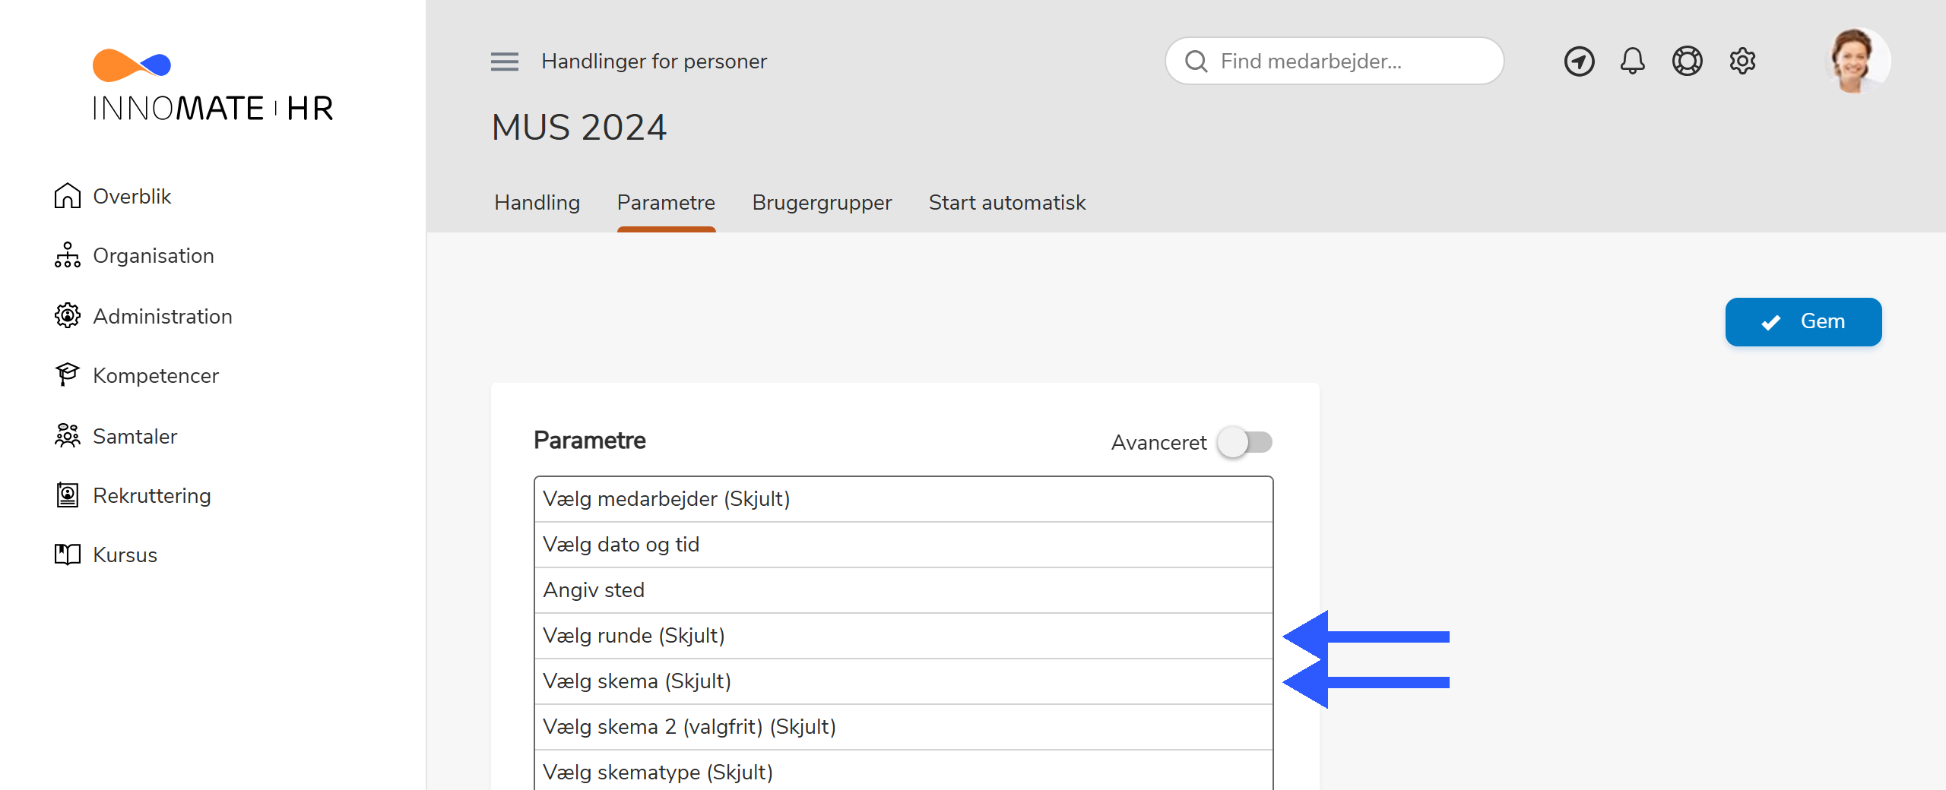Select 'Vælg skematype (Skjult)' row
This screenshot has width=1946, height=790.
[x=903, y=771]
